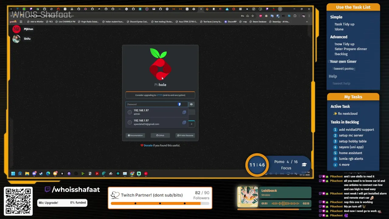389x219 pixels.
Task: Open the Live CHANNEL4 FM bookmark
Action: [x=65, y=22]
